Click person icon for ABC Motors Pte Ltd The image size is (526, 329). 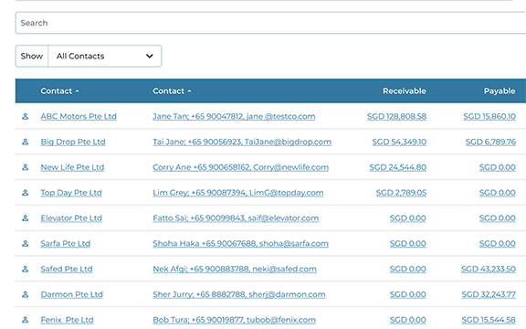[x=26, y=116]
